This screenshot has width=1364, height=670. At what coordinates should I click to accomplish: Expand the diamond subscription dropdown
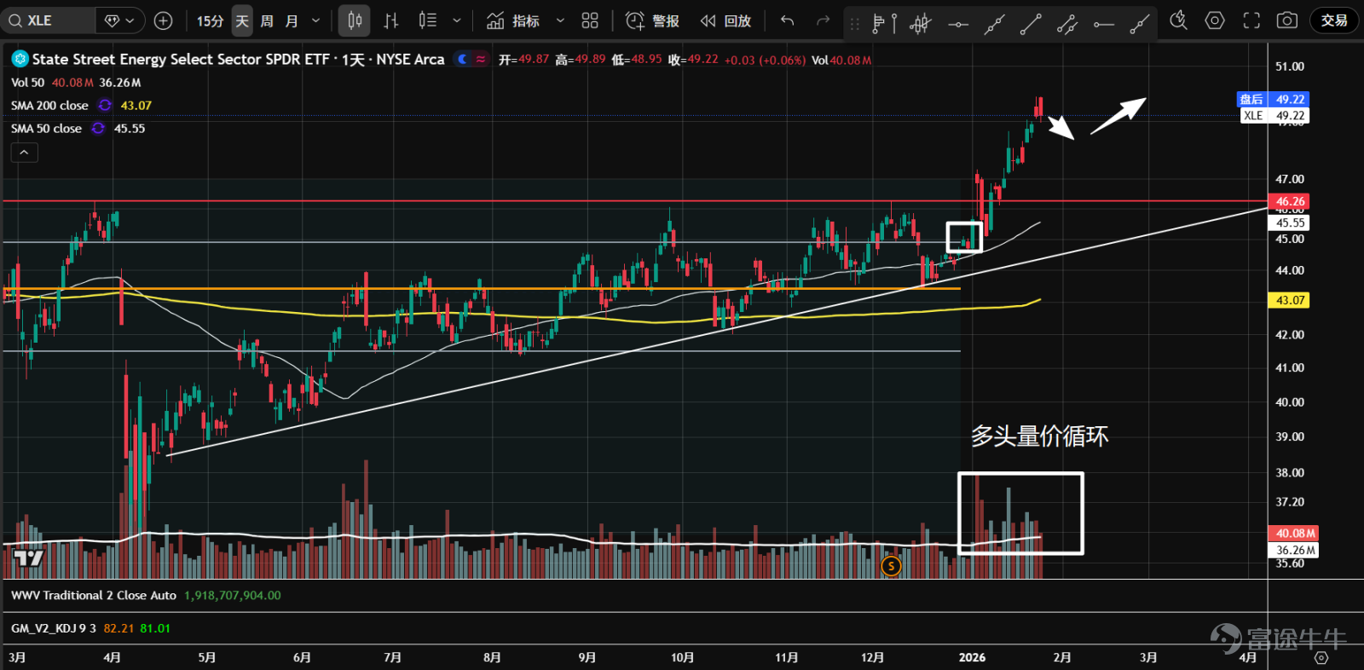(119, 20)
